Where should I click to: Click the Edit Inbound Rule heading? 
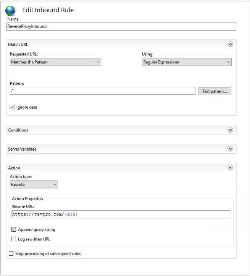48,10
